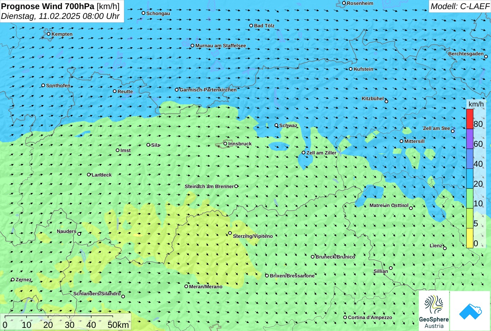Screen dimensions: 491x331
Task: Click the blue cloud app logo
Action: [x=470, y=311]
